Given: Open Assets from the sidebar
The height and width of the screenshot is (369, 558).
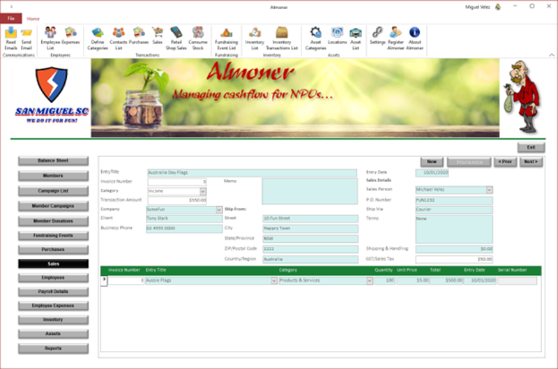Looking at the screenshot, I should [53, 333].
